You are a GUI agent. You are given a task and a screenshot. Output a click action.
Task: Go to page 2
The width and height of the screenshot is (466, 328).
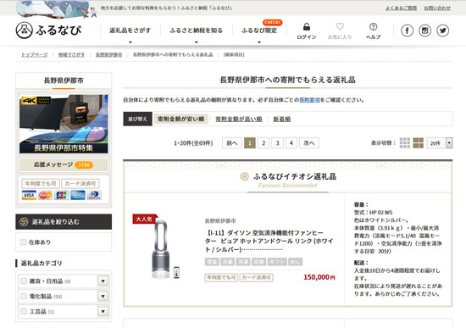click(x=264, y=143)
